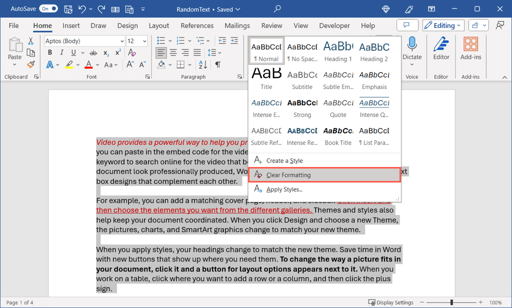The image size is (512, 308).
Task: Click the Cut scissors icon
Action: [x=30, y=41]
